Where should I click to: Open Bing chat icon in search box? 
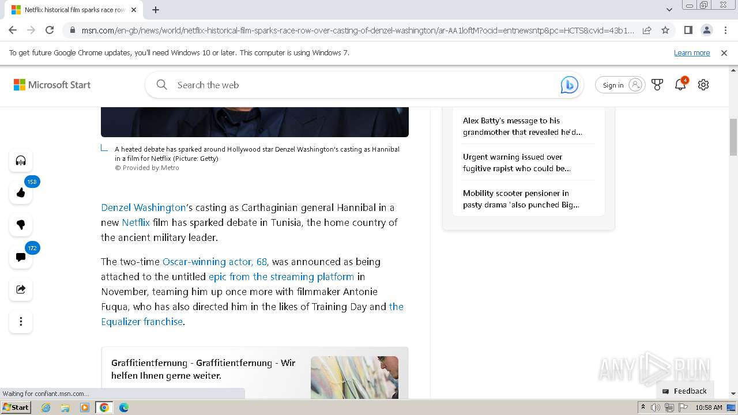coord(570,85)
